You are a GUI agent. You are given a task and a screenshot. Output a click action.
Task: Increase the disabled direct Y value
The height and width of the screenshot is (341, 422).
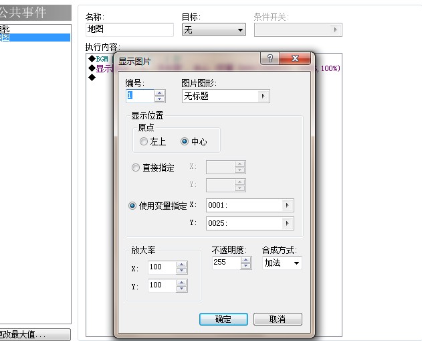(239, 182)
